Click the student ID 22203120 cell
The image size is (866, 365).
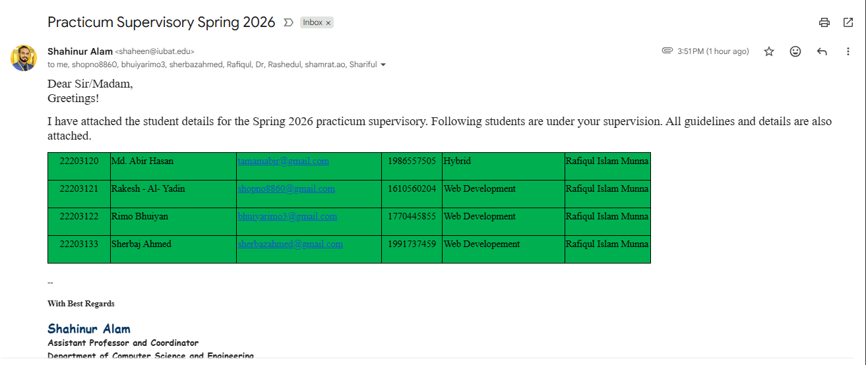click(x=79, y=161)
